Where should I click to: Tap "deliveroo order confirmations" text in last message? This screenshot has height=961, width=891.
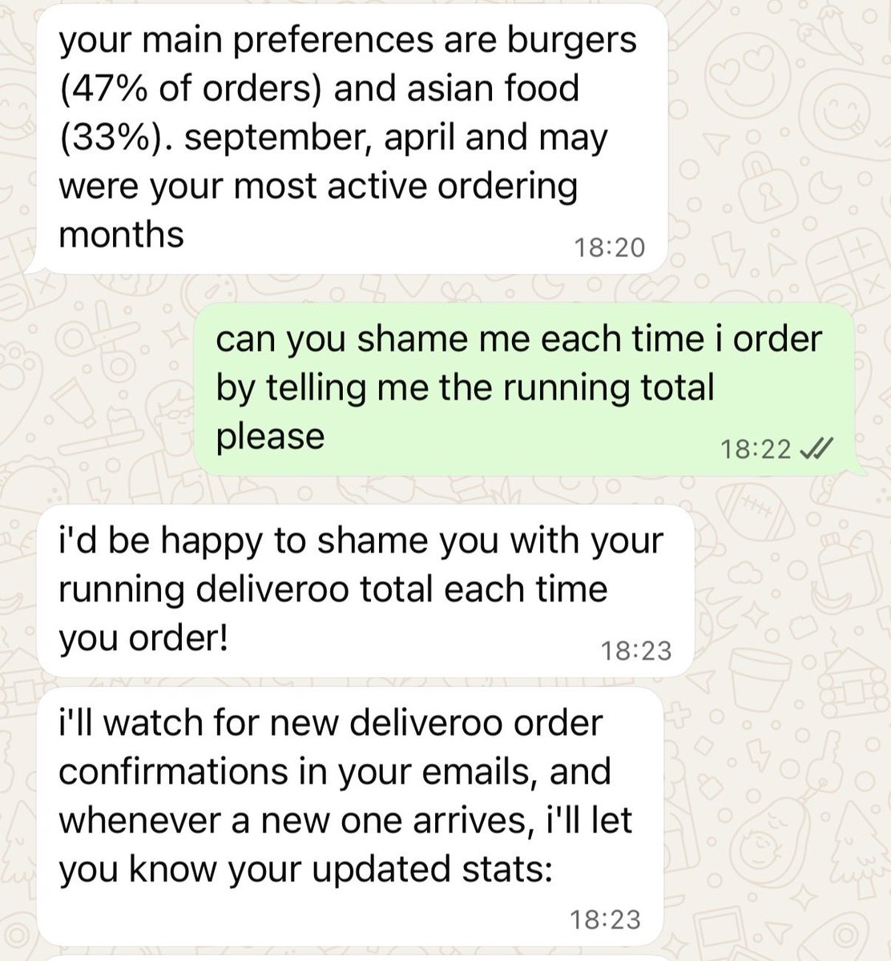330,746
